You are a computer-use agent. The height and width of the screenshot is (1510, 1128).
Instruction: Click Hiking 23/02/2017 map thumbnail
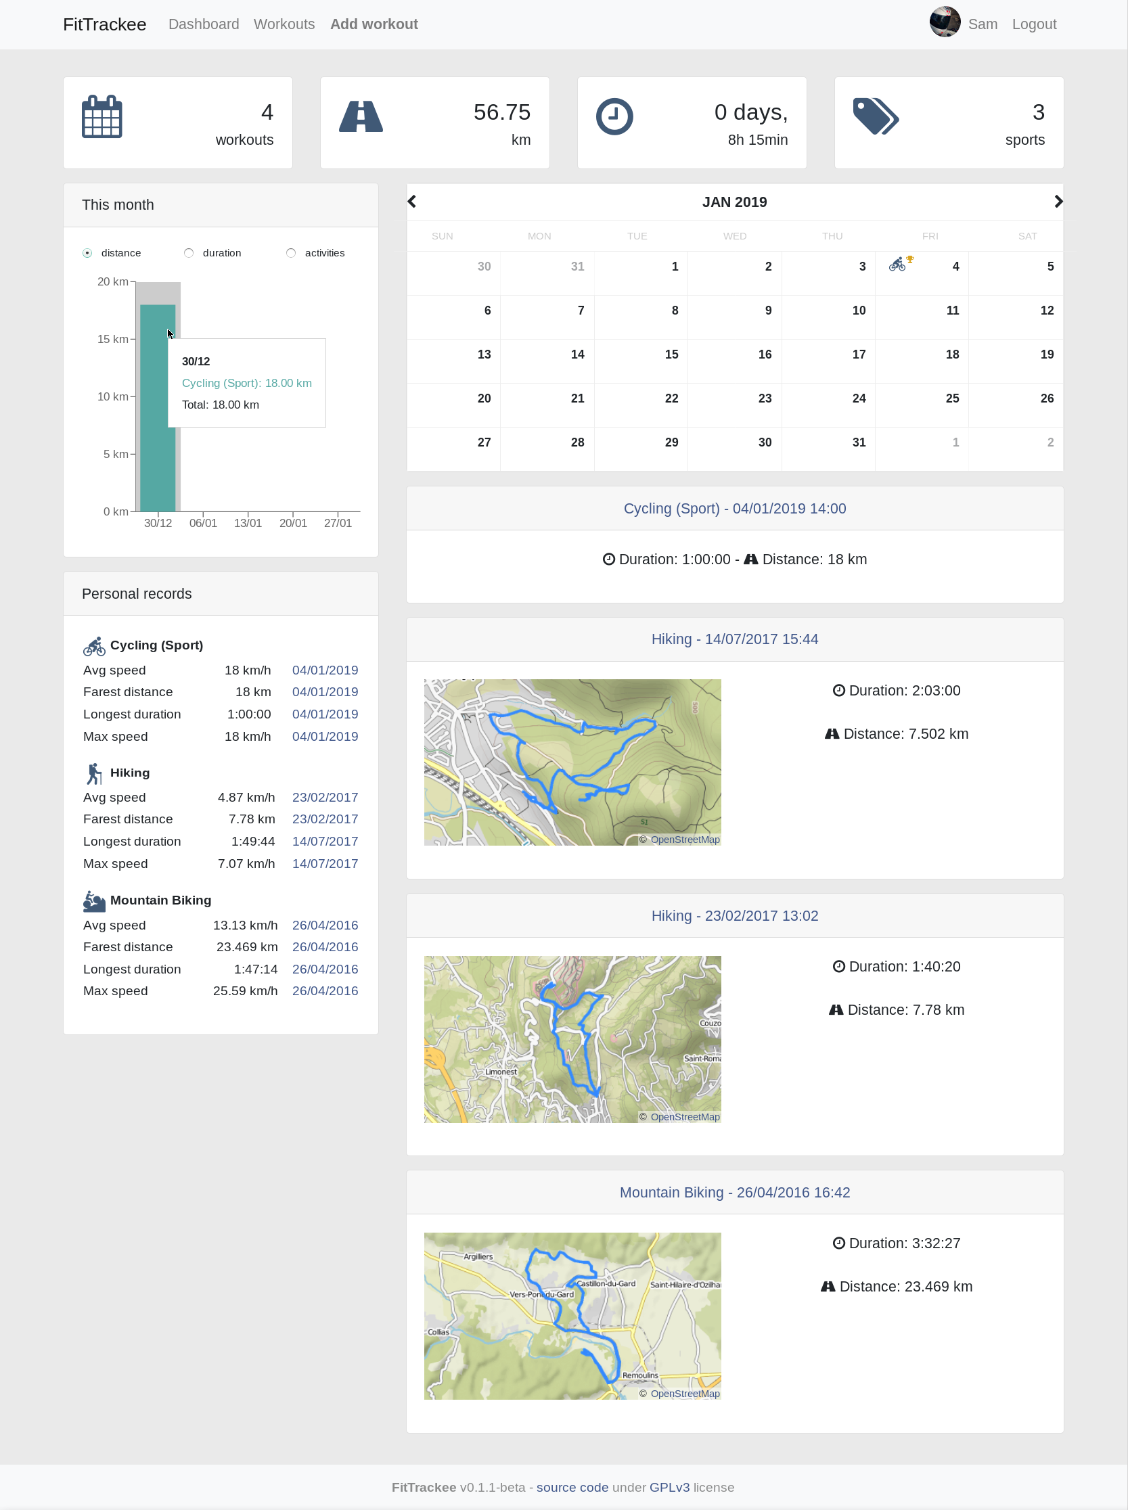pyautogui.click(x=572, y=1039)
